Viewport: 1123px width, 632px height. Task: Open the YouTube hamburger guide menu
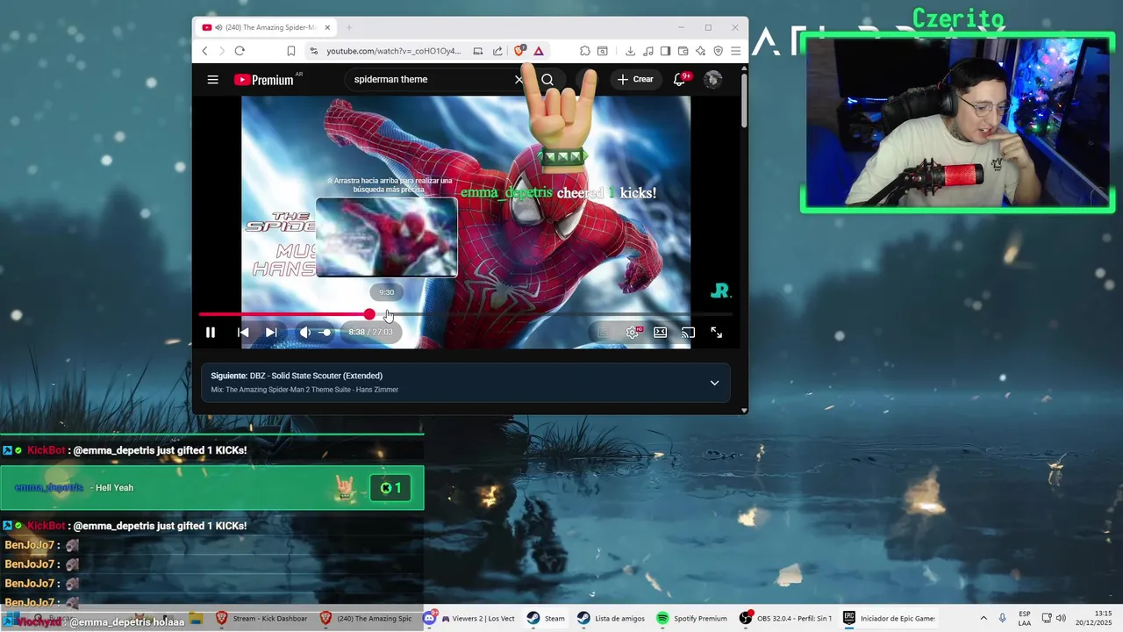tap(212, 80)
